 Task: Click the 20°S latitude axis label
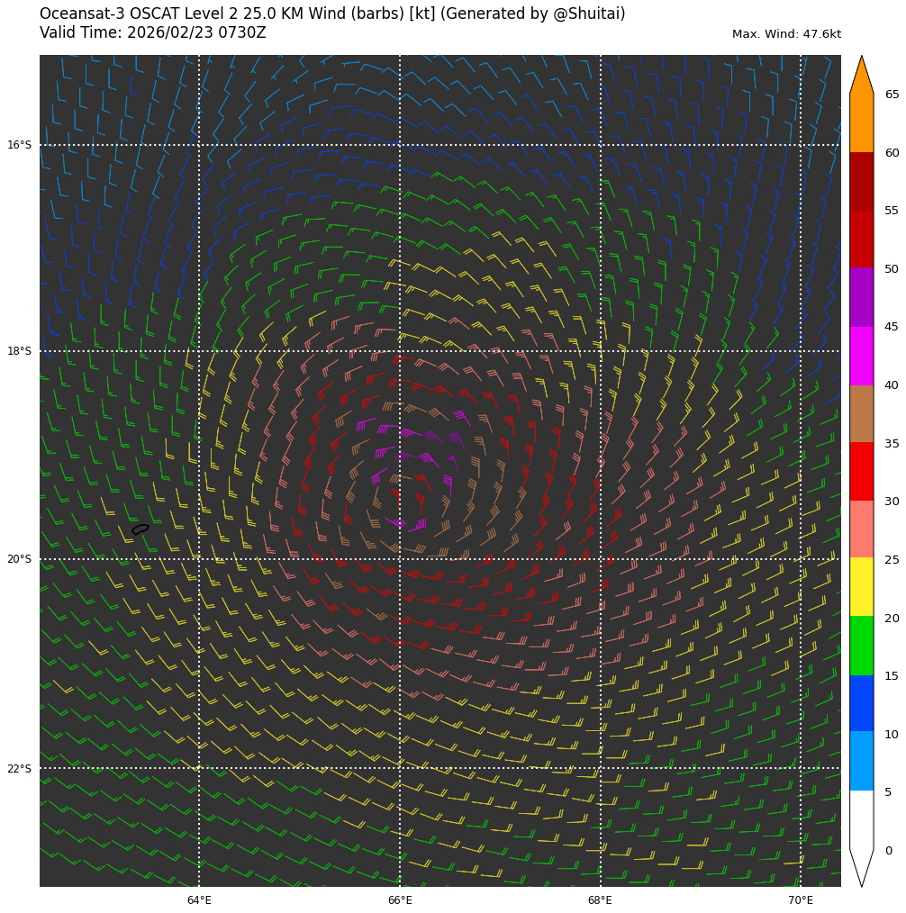pyautogui.click(x=19, y=559)
